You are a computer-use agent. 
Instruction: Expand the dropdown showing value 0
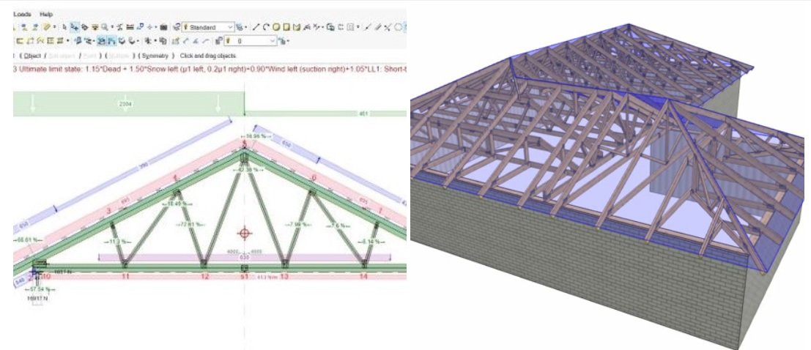[273, 41]
